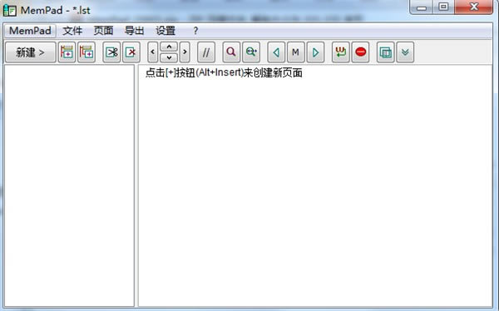Open the search magnifier tool
This screenshot has width=499, height=311.
tap(231, 52)
